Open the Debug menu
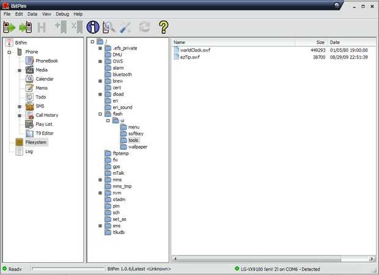The image size is (379, 275). point(62,14)
